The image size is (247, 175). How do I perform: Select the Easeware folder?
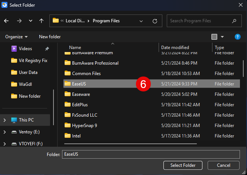point(152,94)
